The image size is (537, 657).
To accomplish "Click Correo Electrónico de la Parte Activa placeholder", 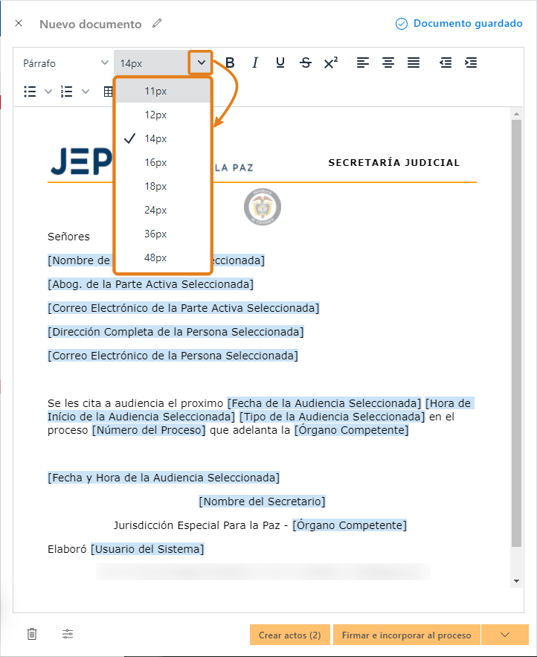I will 184,308.
